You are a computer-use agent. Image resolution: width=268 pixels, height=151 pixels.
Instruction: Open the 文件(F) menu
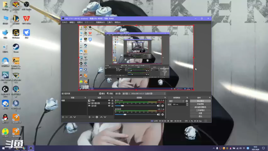click(x=65, y=22)
